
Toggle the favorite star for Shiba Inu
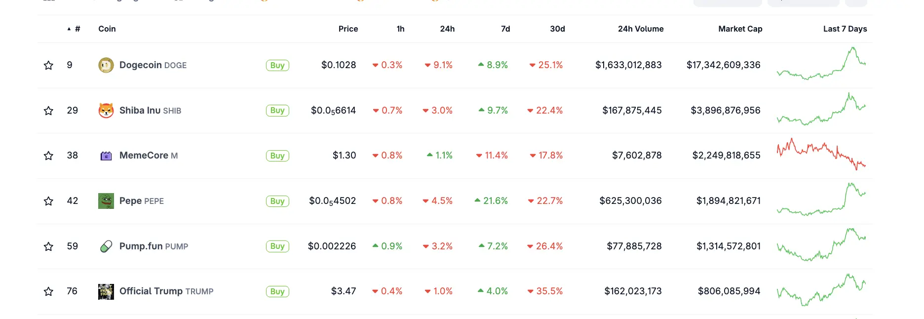pyautogui.click(x=48, y=111)
